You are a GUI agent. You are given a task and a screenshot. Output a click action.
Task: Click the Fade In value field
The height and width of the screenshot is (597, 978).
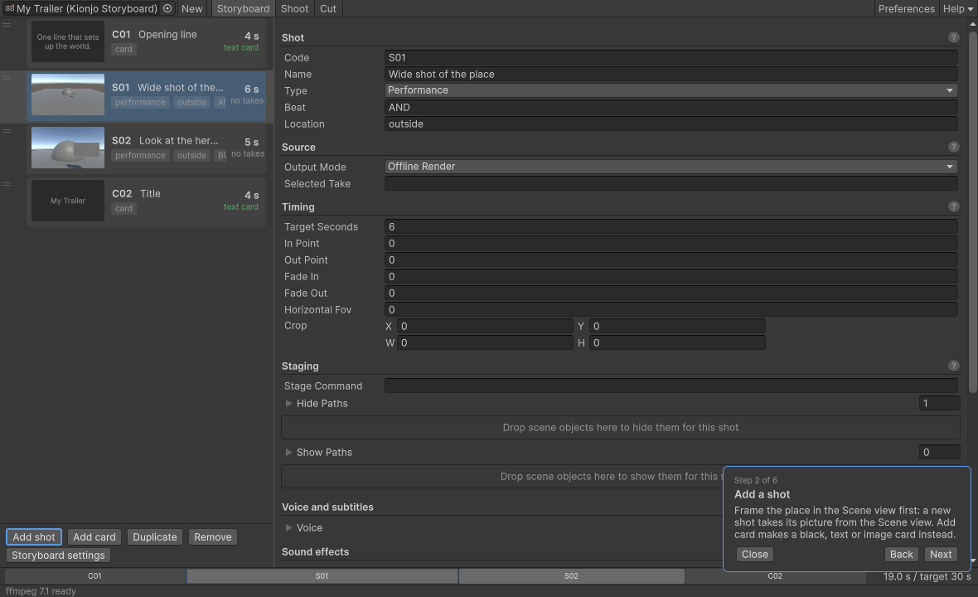671,277
